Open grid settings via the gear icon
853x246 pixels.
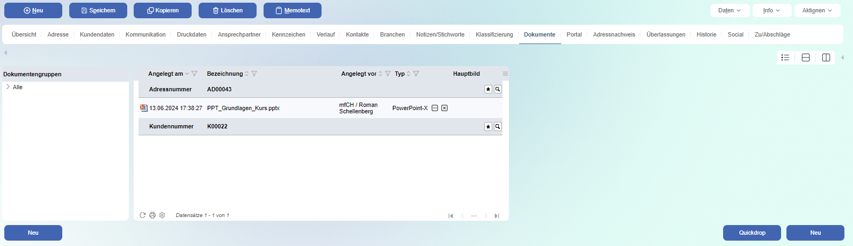click(162, 215)
